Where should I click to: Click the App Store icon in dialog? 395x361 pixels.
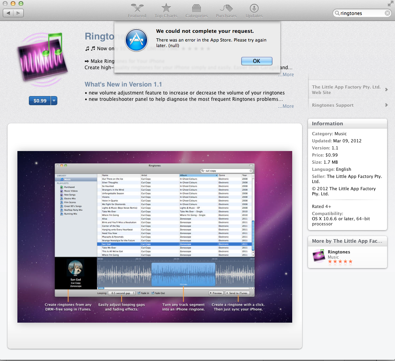tap(136, 40)
